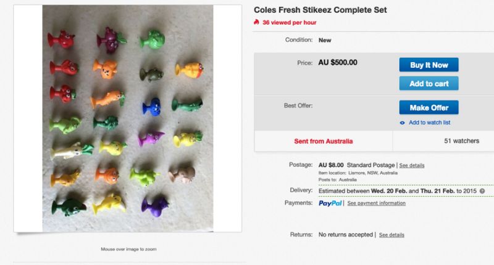Click the PayPal logo in Payments
This screenshot has width=494, height=265.
(x=330, y=203)
